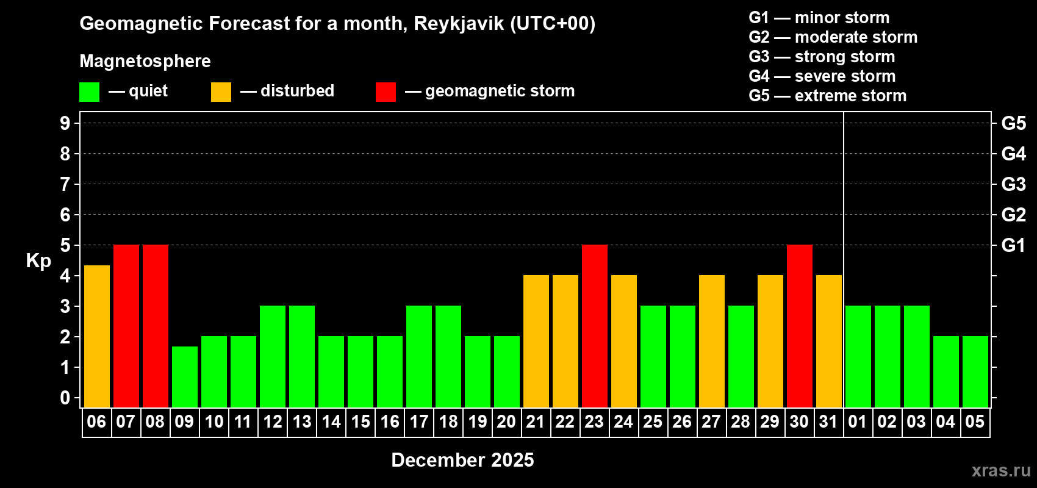1037x488 pixels.
Task: Click the date label 15
Action: pos(361,422)
